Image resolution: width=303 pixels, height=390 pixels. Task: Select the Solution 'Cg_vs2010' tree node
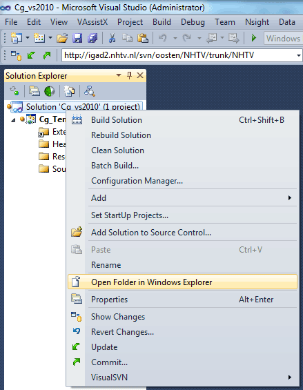[x=83, y=107]
